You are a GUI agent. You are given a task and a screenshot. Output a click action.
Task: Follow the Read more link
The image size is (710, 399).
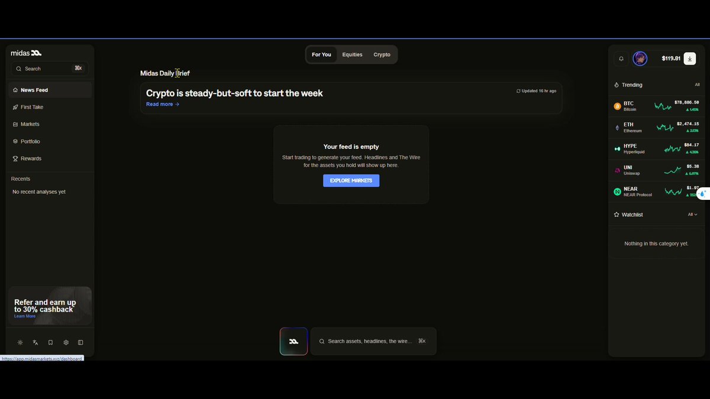click(x=163, y=104)
